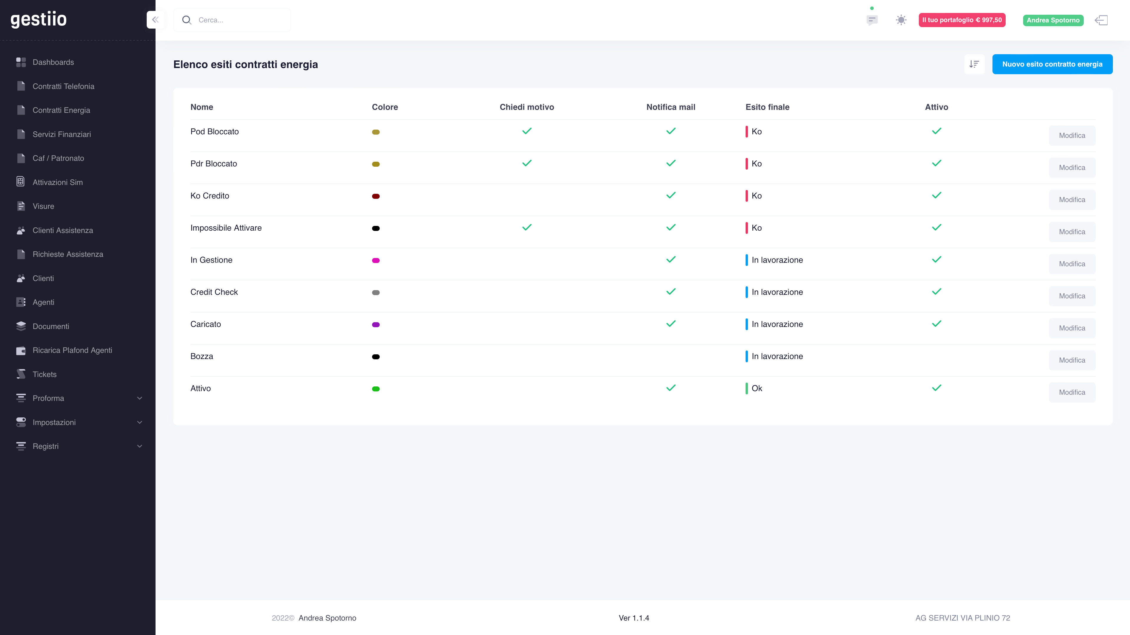Click the magenta color swatch of In Gestione

pyautogui.click(x=376, y=260)
